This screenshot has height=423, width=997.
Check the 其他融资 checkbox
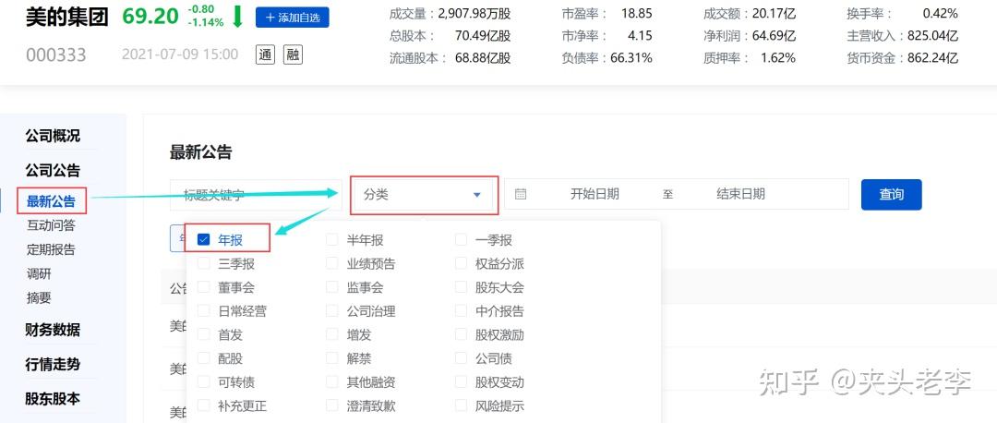pos(332,381)
